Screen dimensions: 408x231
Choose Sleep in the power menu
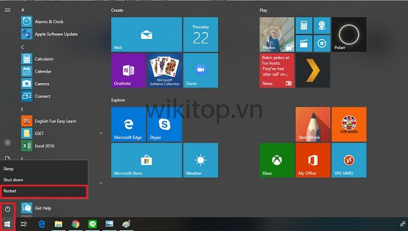[x=44, y=169]
